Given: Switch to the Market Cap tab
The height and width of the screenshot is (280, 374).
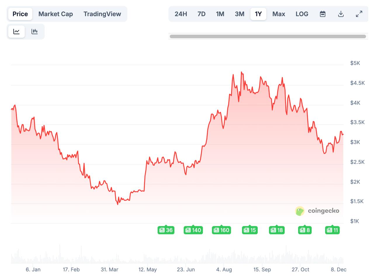Looking at the screenshot, I should pyautogui.click(x=56, y=14).
